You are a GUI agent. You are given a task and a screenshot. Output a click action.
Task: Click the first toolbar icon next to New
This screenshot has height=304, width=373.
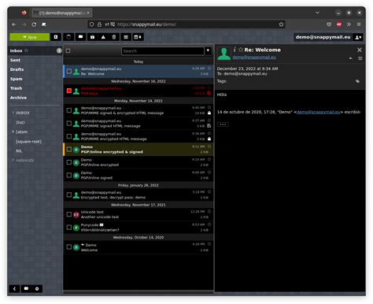pyautogui.click(x=56, y=37)
